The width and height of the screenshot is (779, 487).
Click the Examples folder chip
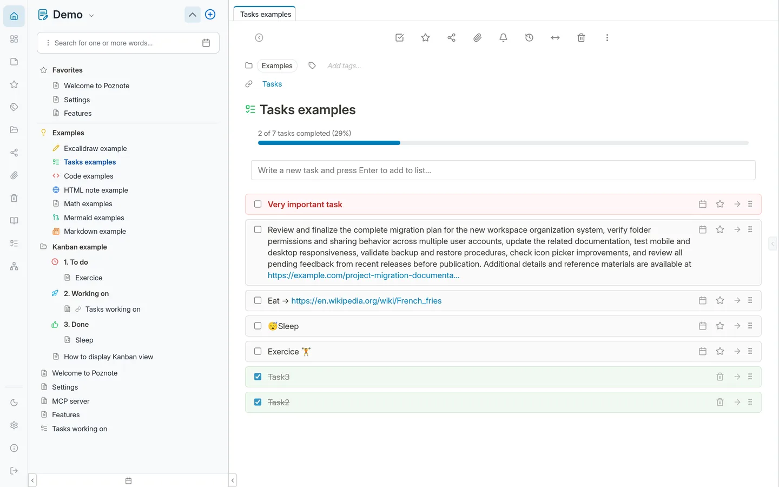(x=277, y=65)
